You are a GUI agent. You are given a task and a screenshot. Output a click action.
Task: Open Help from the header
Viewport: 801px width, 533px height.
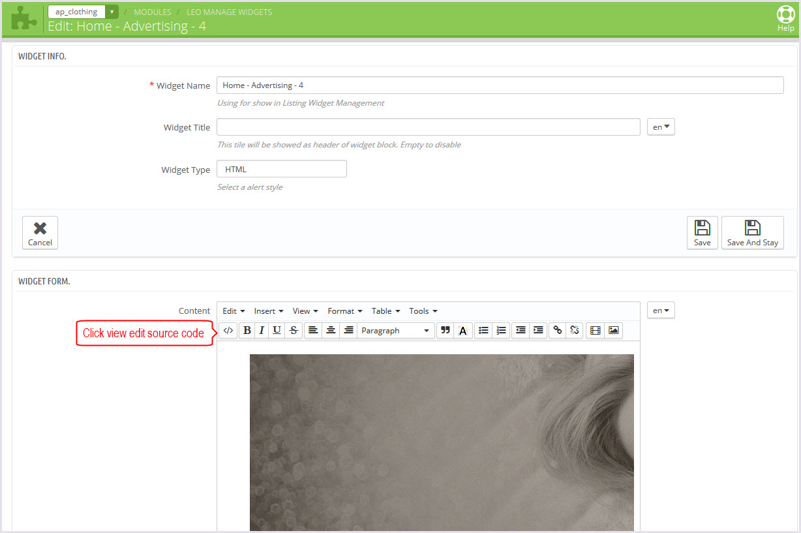(x=785, y=19)
